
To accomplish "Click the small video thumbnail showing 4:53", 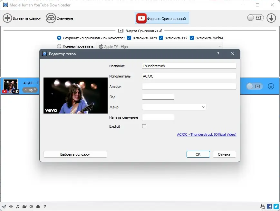I will (11, 86).
